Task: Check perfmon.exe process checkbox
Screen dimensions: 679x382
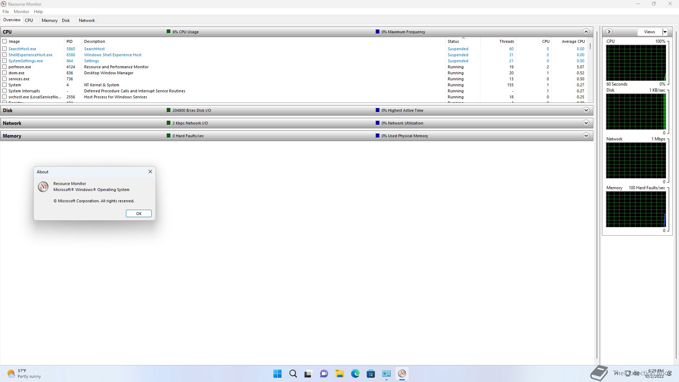Action: pos(5,67)
